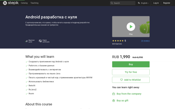This screenshot has height=109, width=175.
Task: Click the What you will learn heading
Action: 40,57
